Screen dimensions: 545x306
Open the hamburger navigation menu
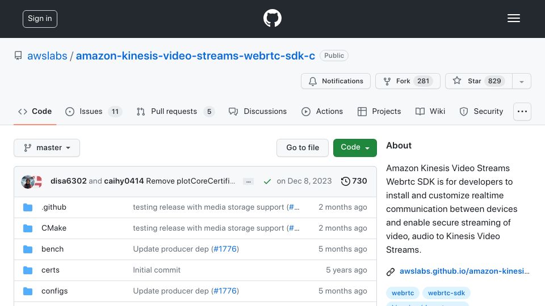513,18
